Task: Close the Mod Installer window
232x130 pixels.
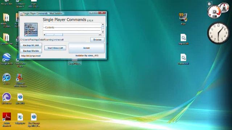Action: (x=102, y=13)
